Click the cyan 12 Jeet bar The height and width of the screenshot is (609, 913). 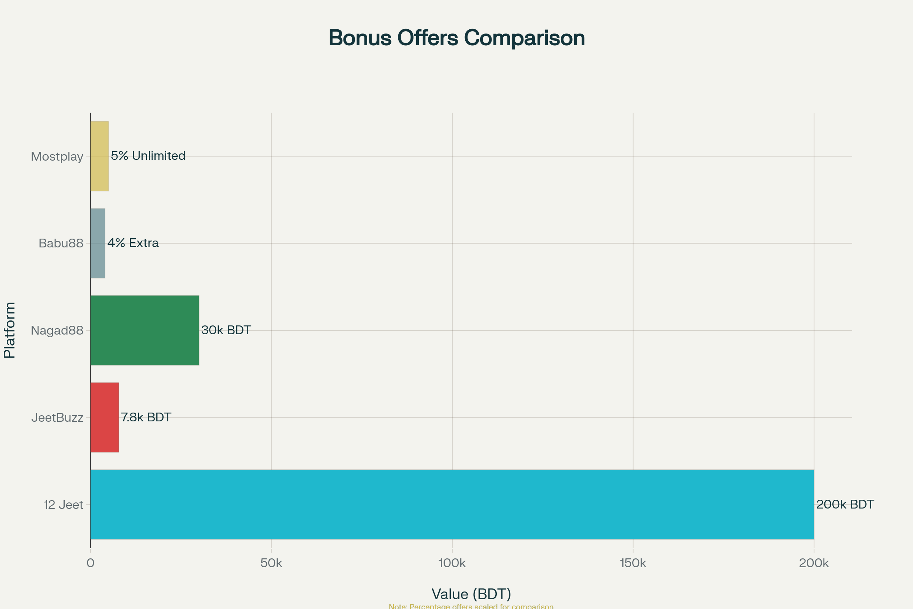point(452,504)
